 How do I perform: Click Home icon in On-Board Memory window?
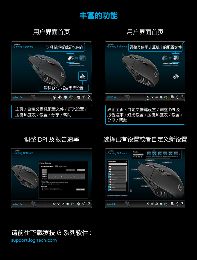(54, 97)
